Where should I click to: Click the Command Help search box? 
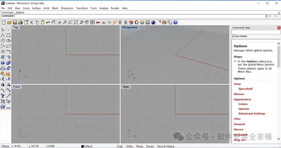click(x=256, y=32)
